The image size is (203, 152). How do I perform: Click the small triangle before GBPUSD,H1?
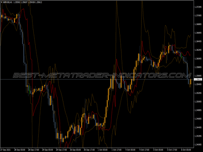pos(2,2)
